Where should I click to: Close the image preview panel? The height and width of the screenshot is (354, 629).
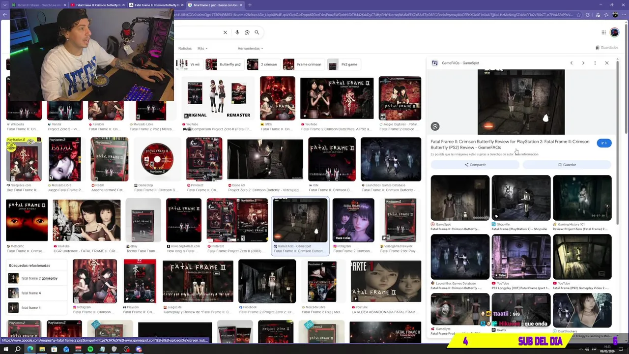pyautogui.click(x=607, y=63)
